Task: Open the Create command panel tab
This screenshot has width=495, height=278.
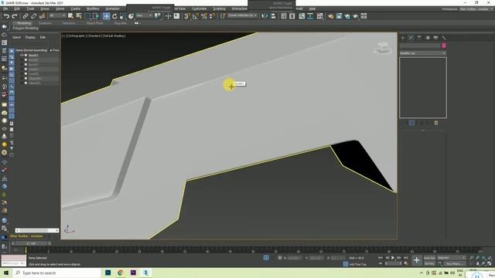Action: tap(403, 38)
